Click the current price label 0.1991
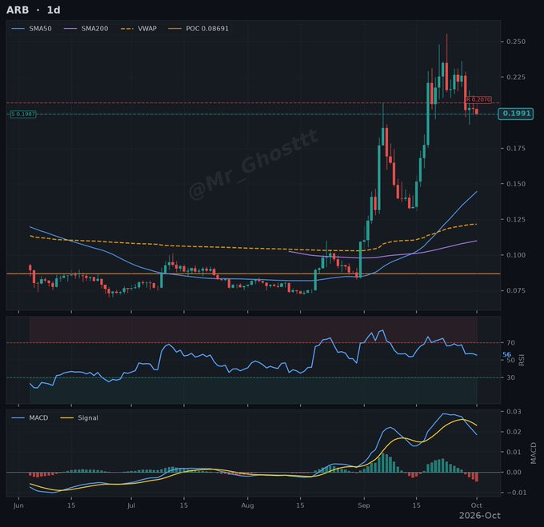Image resolution: width=544 pixels, height=527 pixels. point(515,114)
